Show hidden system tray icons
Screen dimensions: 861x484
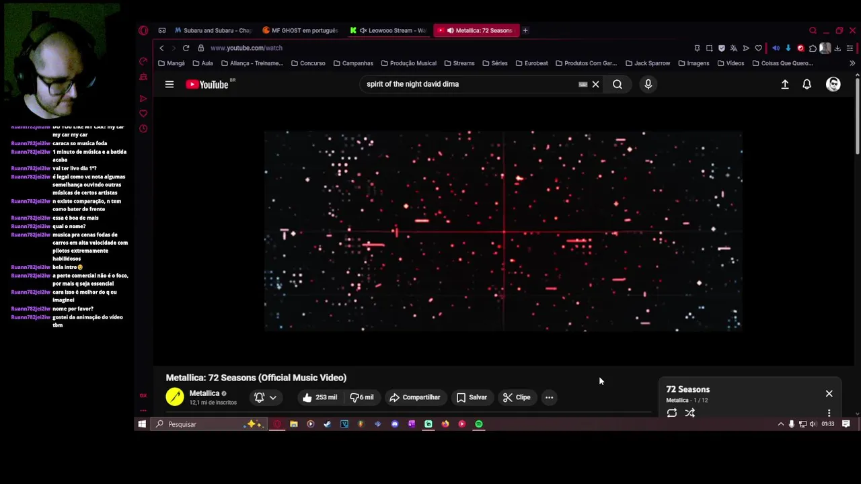[781, 424]
